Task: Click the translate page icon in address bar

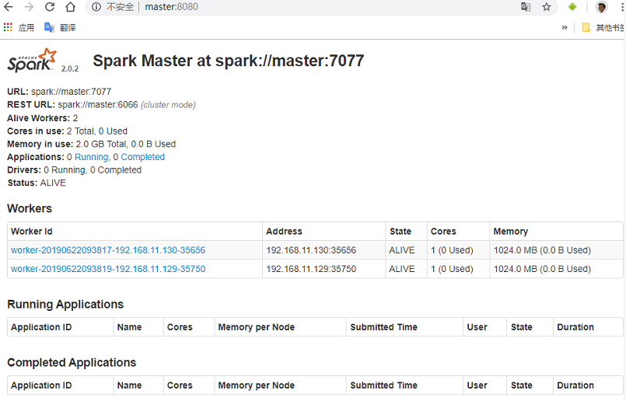Action: pos(526,7)
